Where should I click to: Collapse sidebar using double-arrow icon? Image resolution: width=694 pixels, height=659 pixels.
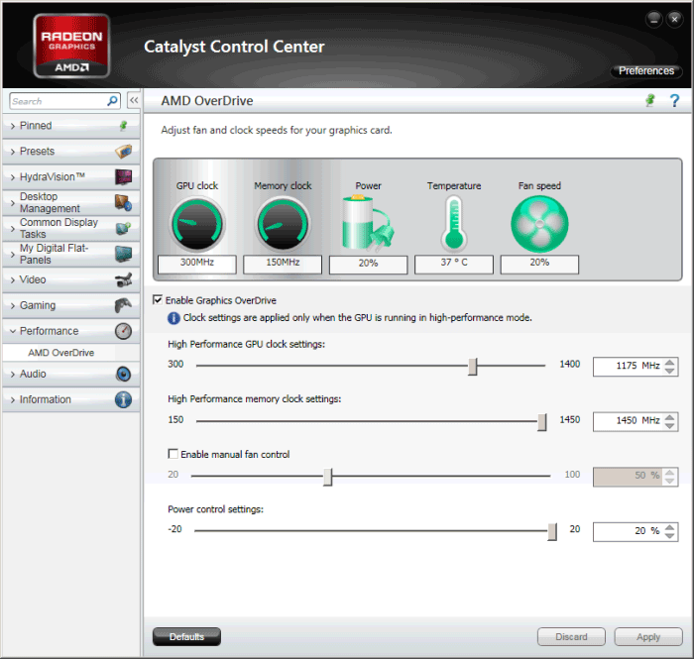[x=133, y=101]
